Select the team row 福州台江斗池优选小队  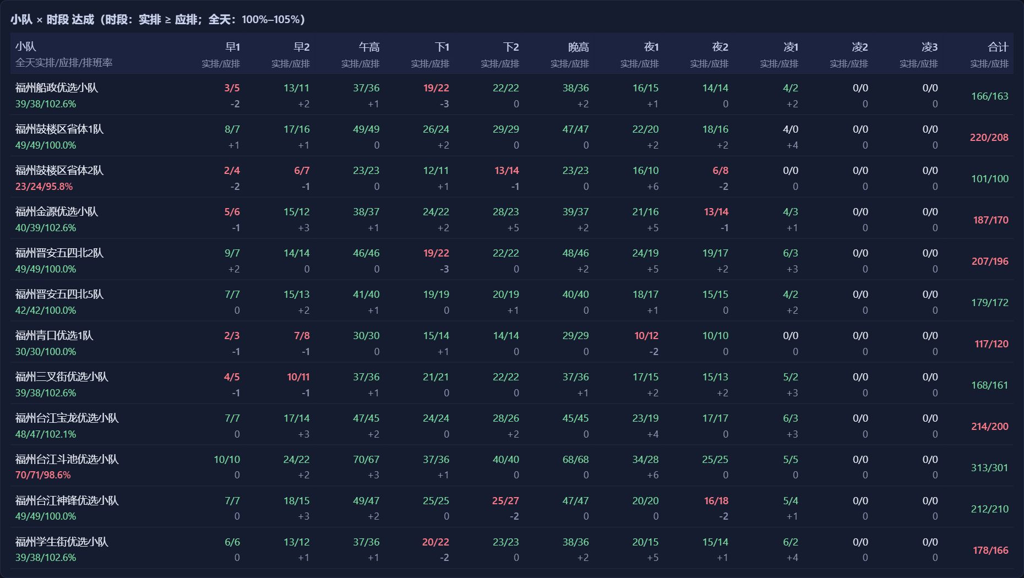(x=512, y=466)
